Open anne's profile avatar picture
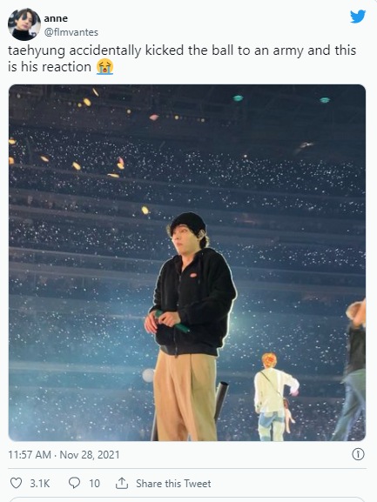The width and height of the screenshot is (377, 502). (x=24, y=24)
